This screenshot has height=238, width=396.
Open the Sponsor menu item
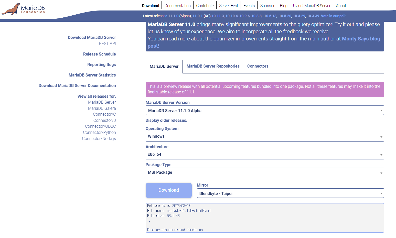click(267, 6)
